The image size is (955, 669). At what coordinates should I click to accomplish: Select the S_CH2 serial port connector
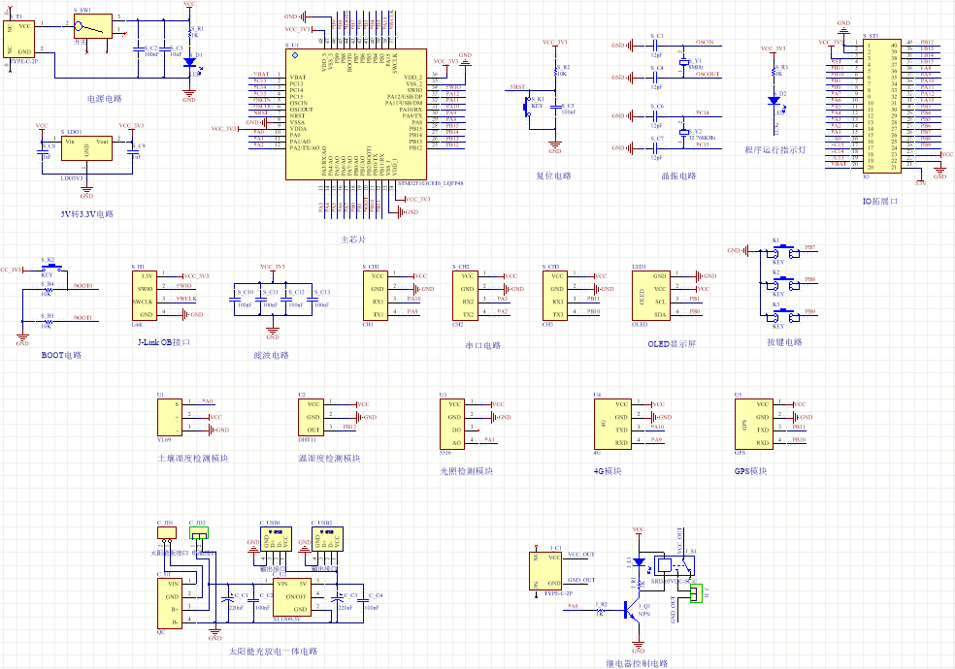[x=465, y=296]
